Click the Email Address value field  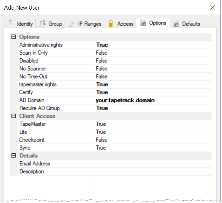pyautogui.click(x=153, y=164)
